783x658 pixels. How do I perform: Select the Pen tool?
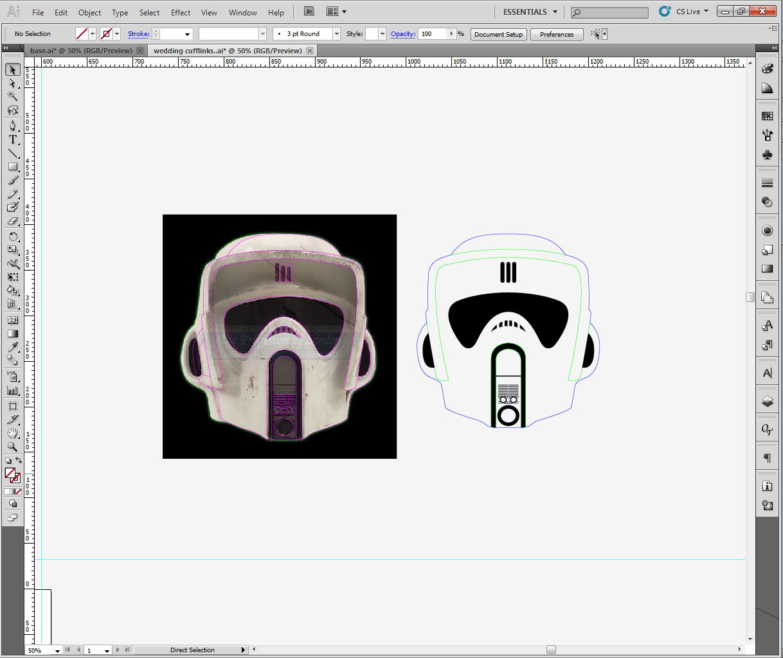[12, 125]
